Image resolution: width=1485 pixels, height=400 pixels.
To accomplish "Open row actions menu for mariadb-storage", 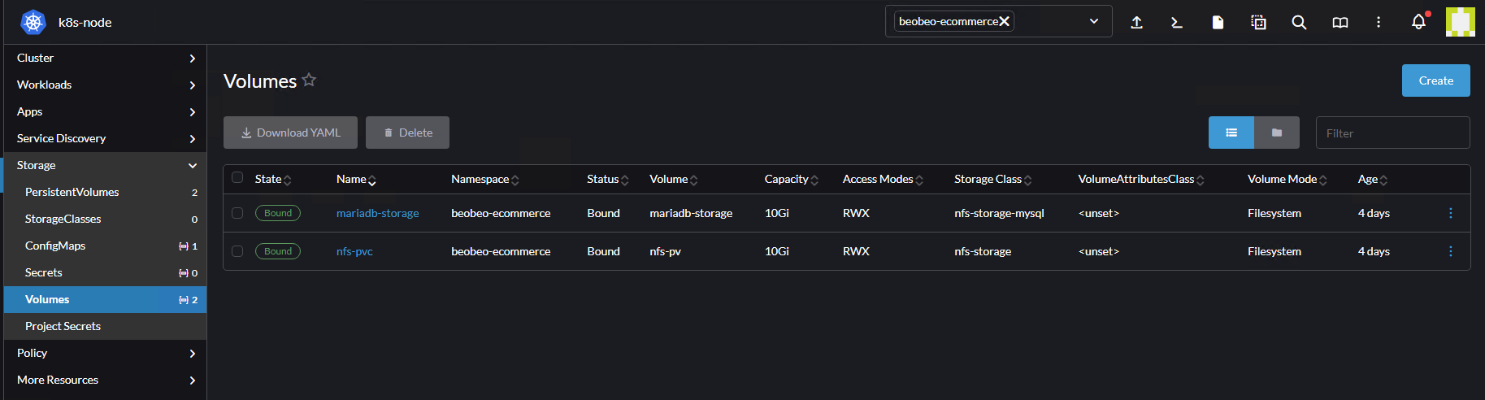I will 1450,213.
